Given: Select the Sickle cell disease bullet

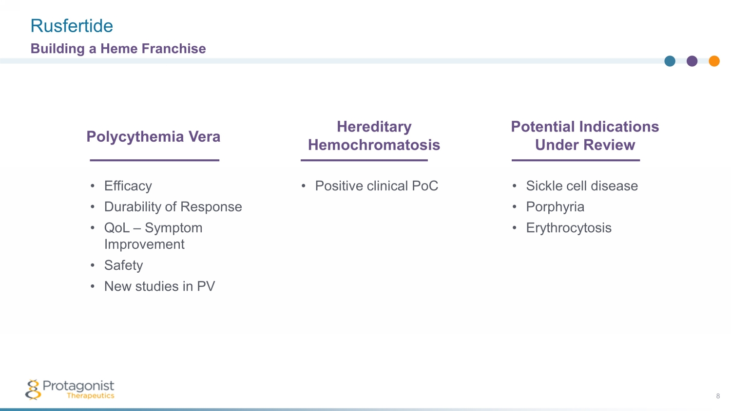Looking at the screenshot, I should point(582,186).
